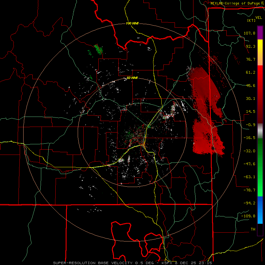The width and height of the screenshot is (265, 265).
Task: Pick the purple segment of velocity colorbar
Action: (x=260, y=33)
